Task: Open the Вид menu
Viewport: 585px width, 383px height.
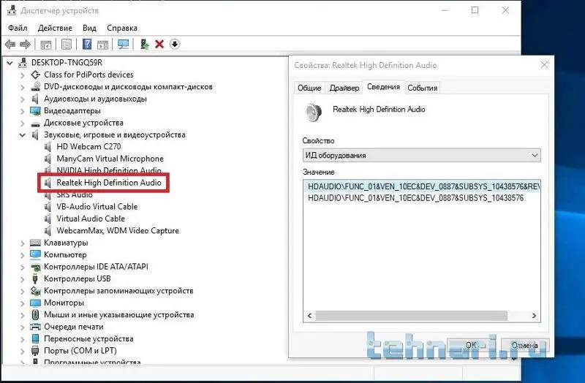Action: (x=89, y=28)
